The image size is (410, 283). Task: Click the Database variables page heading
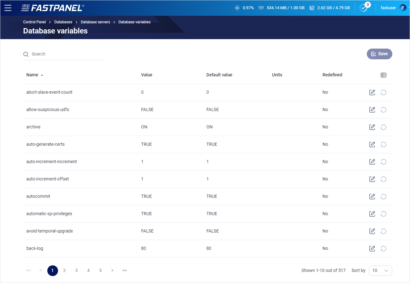pos(56,31)
